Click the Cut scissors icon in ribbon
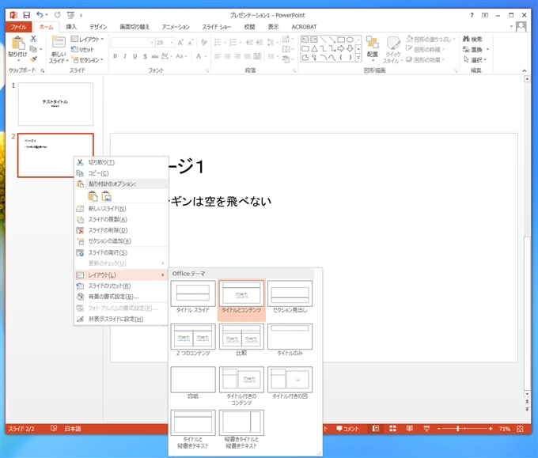Screen dimensions: 538x458 coord(33,39)
